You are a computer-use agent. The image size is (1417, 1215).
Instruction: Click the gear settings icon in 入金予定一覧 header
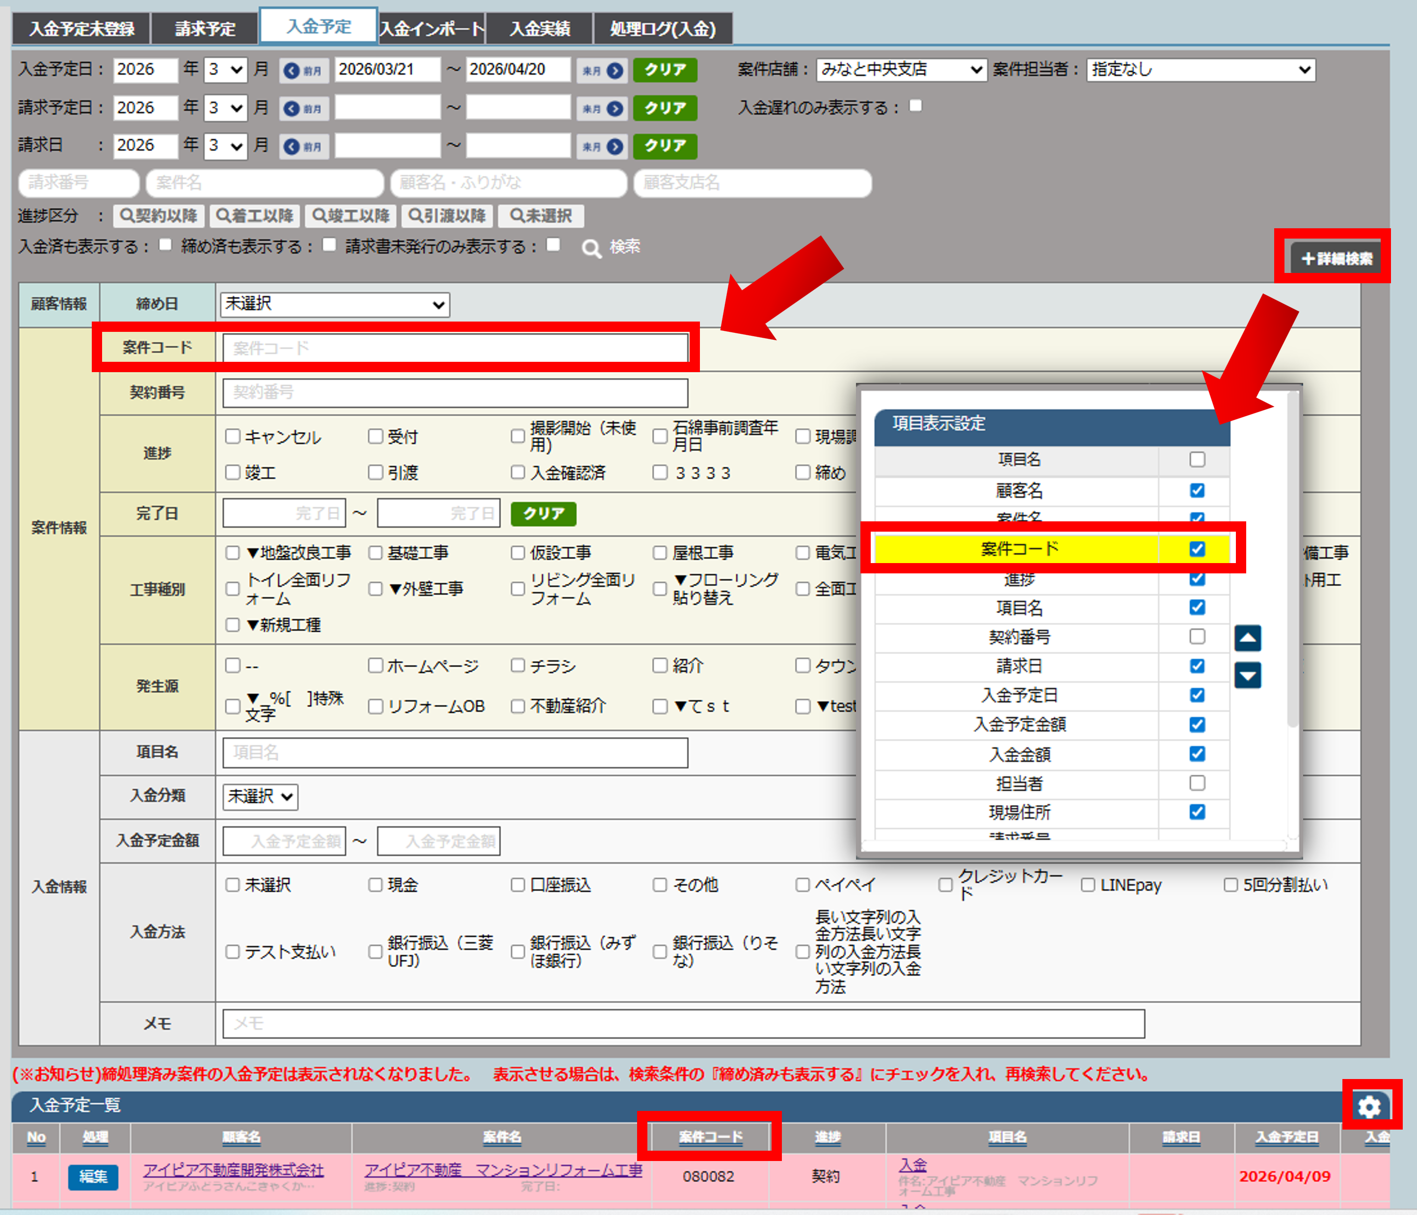click(x=1369, y=1106)
